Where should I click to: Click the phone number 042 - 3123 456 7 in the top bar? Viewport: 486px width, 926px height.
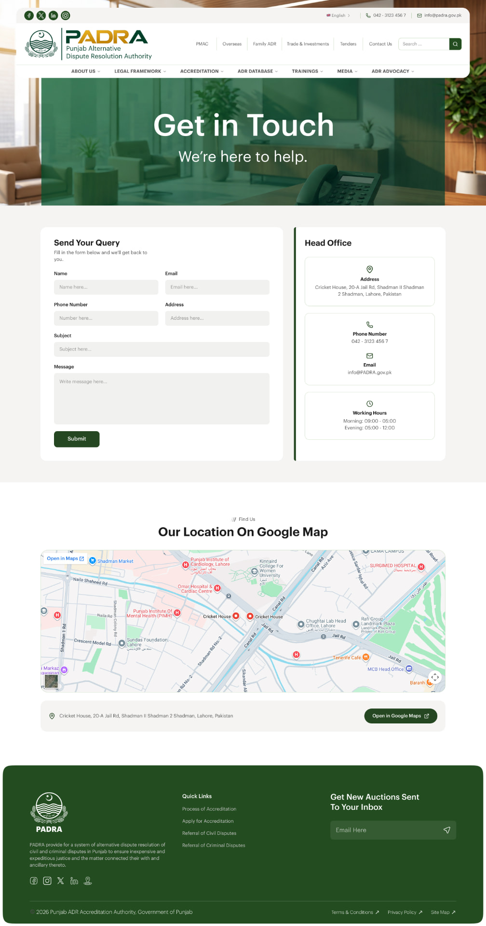[x=390, y=15]
